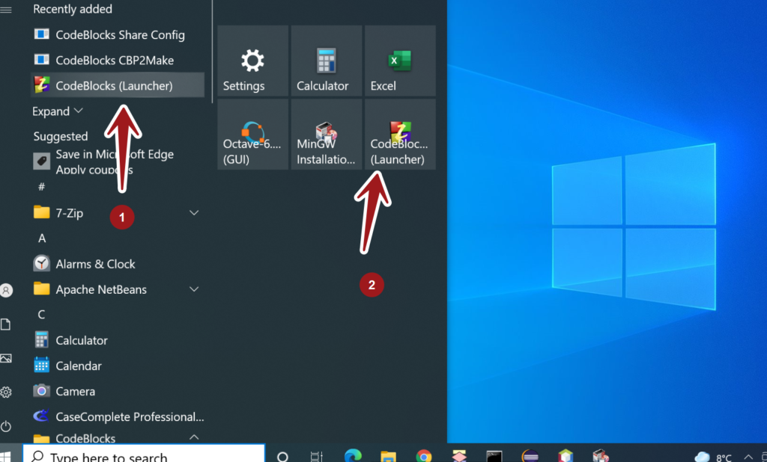767x462 pixels.
Task: Launch the CodeBlocks (Launcher) pinned tile
Action: [399, 135]
